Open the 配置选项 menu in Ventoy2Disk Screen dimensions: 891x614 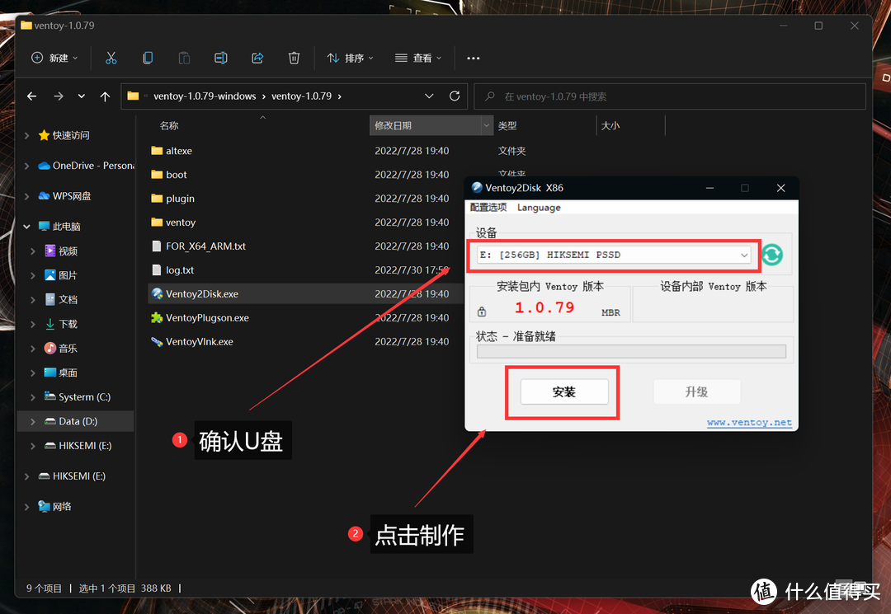[488, 208]
